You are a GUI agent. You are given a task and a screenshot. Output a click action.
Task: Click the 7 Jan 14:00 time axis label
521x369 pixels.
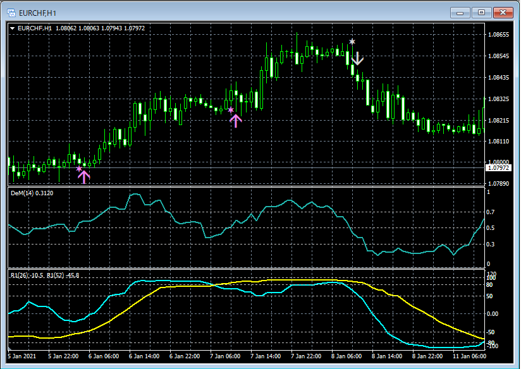266,356
